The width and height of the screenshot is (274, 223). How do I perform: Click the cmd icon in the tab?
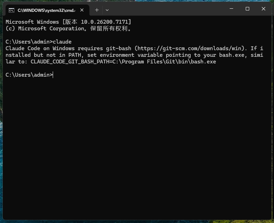(12, 10)
